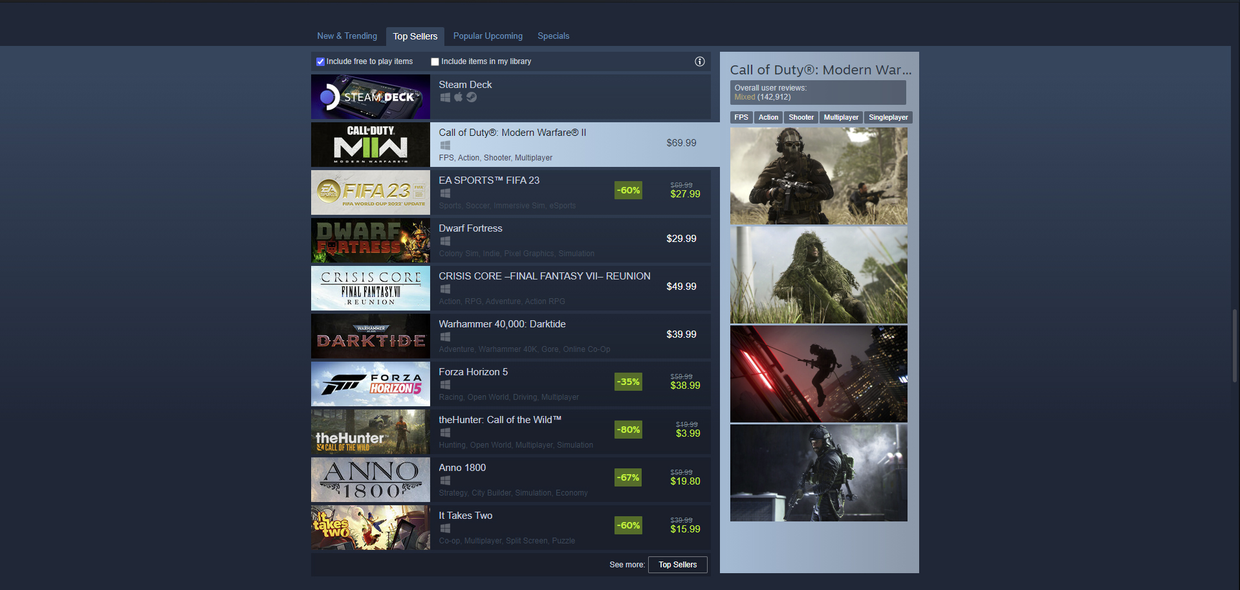
Task: Click the Windows icon under EA SPORTS FIFA 23
Action: click(x=445, y=193)
